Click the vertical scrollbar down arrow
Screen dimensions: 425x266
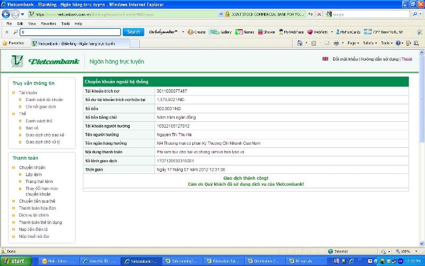(422, 244)
